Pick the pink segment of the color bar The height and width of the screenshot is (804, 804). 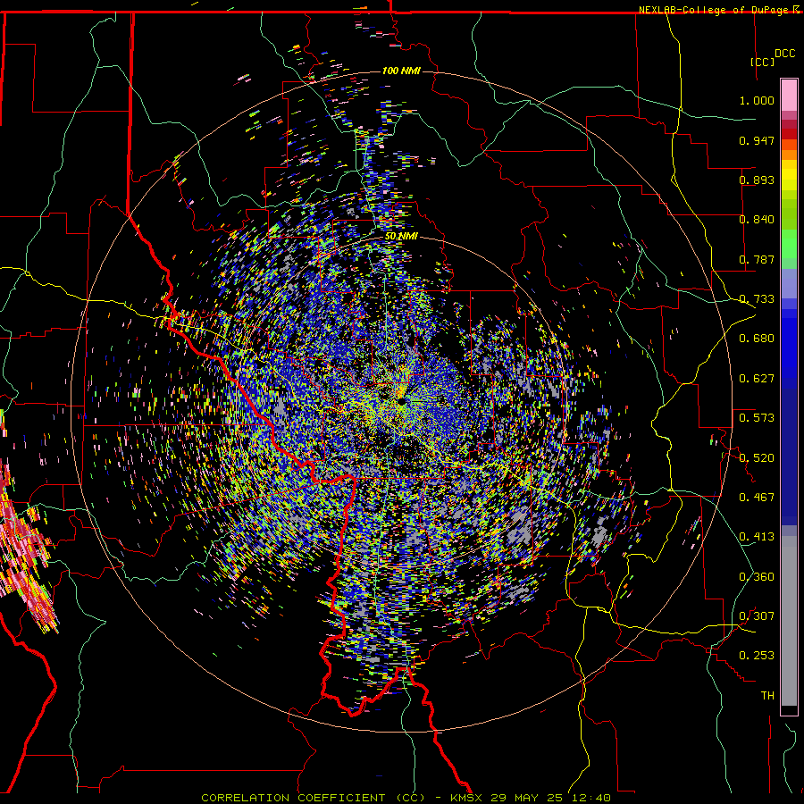789,95
